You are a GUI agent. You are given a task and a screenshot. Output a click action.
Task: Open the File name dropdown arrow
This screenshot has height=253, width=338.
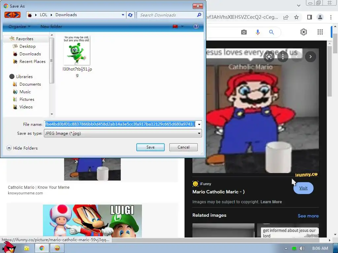pyautogui.click(x=199, y=124)
